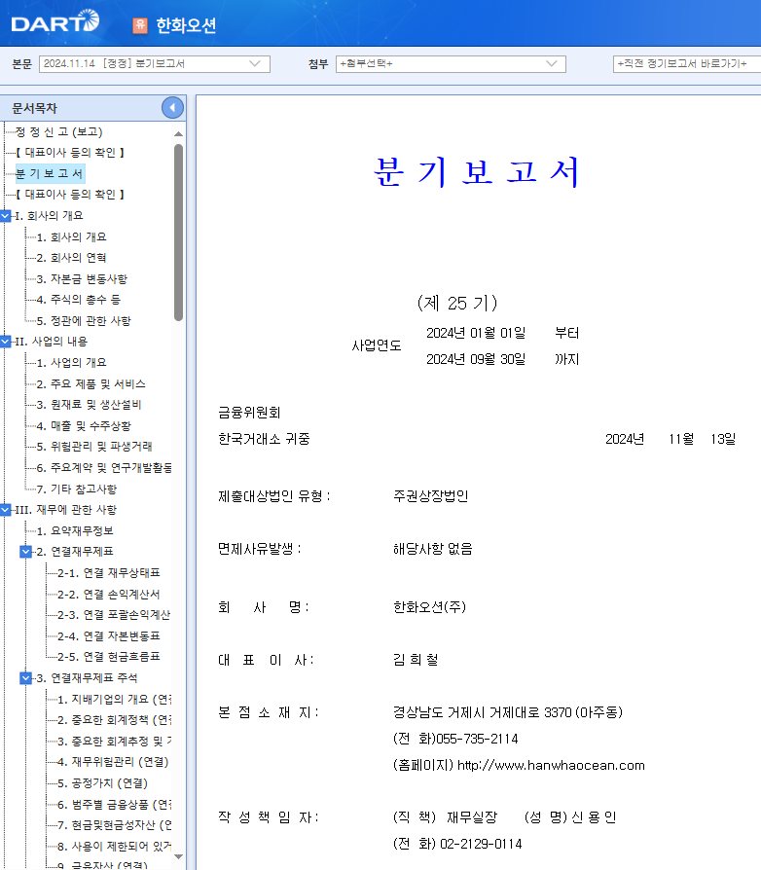Open 4. 매출 및 수주상황
This screenshot has width=761, height=870.
pos(84,425)
